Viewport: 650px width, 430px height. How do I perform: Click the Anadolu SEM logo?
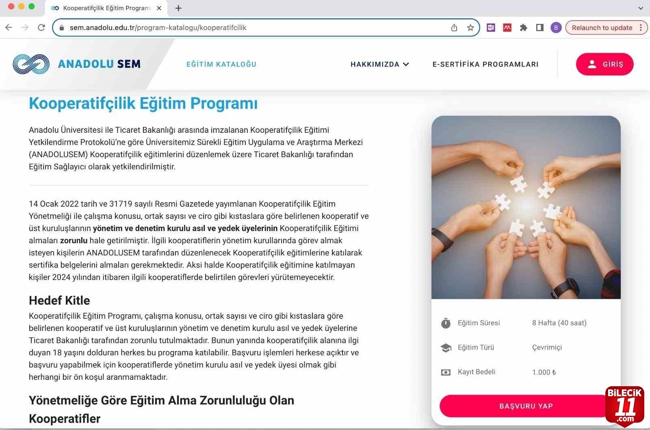[x=77, y=64]
